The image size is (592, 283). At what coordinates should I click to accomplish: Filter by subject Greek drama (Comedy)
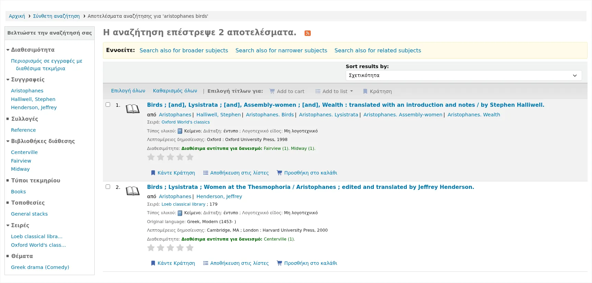click(x=40, y=267)
